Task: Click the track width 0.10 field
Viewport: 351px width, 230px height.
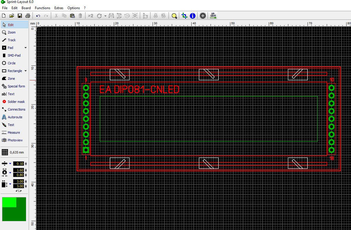Action: [18, 164]
